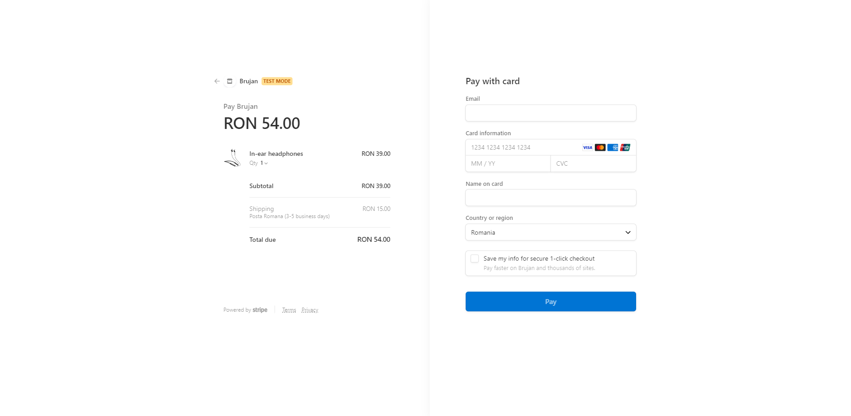
Task: Open the Privacy page
Action: tap(310, 309)
